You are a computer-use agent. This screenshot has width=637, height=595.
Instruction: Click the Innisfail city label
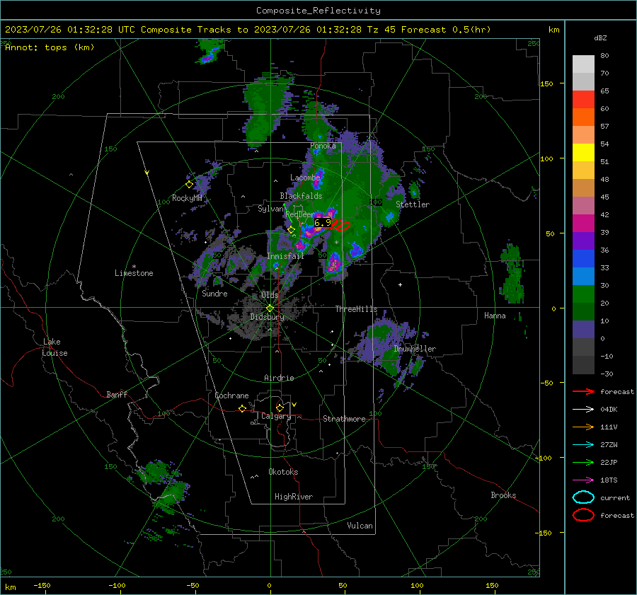(x=285, y=256)
